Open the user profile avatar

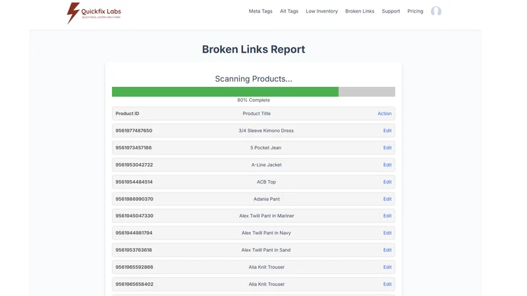click(436, 11)
